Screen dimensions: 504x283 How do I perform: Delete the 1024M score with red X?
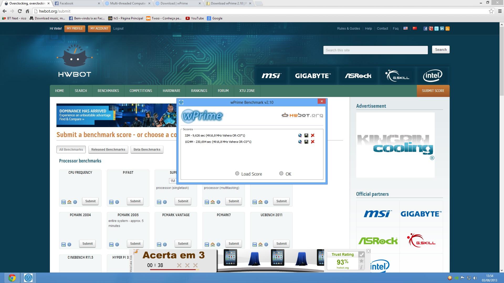click(x=312, y=142)
